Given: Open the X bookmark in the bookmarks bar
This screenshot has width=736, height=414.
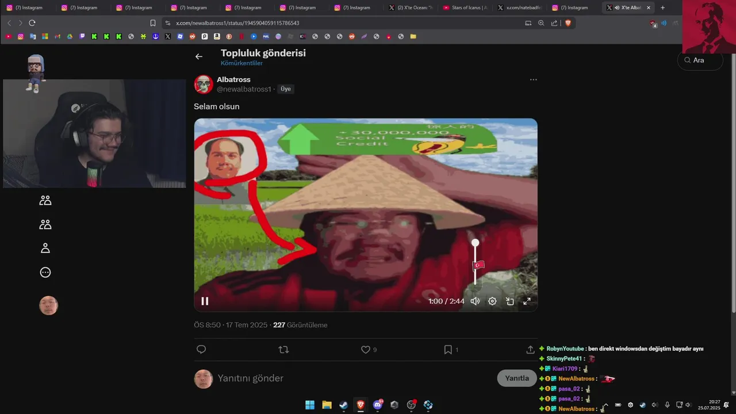Looking at the screenshot, I should point(168,36).
